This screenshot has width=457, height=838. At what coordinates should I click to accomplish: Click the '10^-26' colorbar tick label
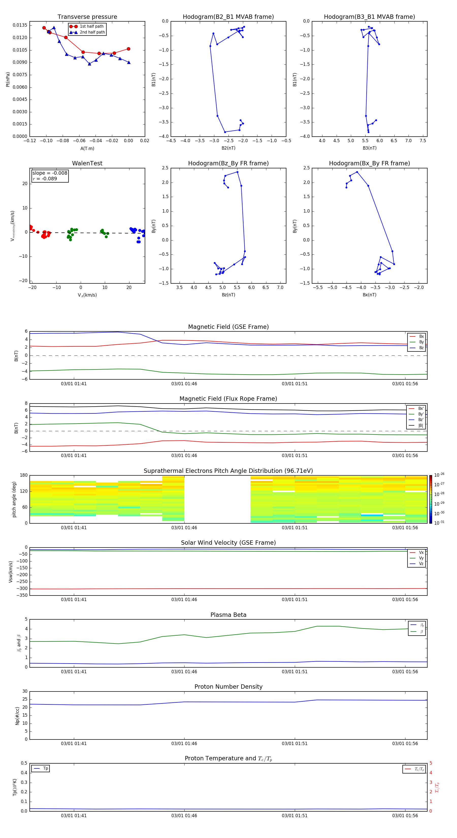click(439, 475)
